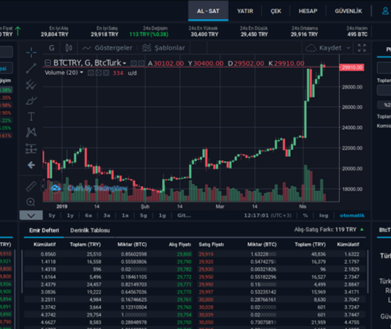391x329 pixels.
Task: Switch to AL - SAT tab
Action: coord(208,11)
